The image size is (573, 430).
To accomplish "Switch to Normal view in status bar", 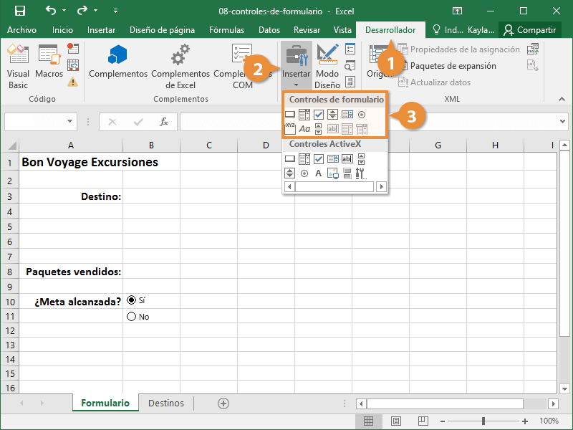I will 368,421.
